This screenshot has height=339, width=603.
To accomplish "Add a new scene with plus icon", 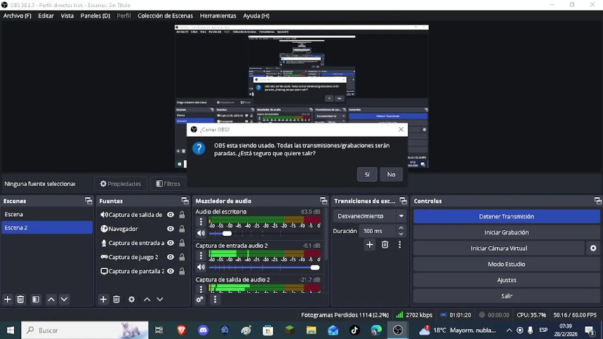I will tap(8, 299).
